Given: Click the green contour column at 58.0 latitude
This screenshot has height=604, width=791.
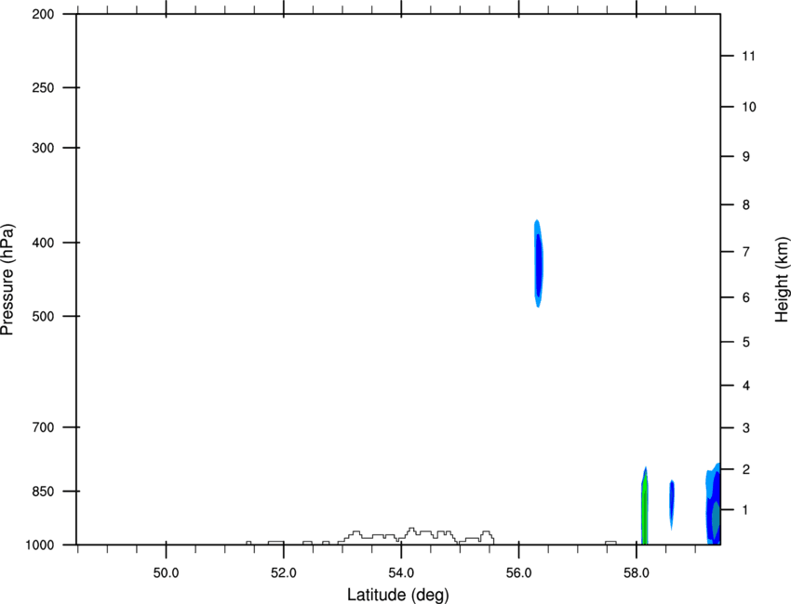Looking at the screenshot, I should 645,506.
